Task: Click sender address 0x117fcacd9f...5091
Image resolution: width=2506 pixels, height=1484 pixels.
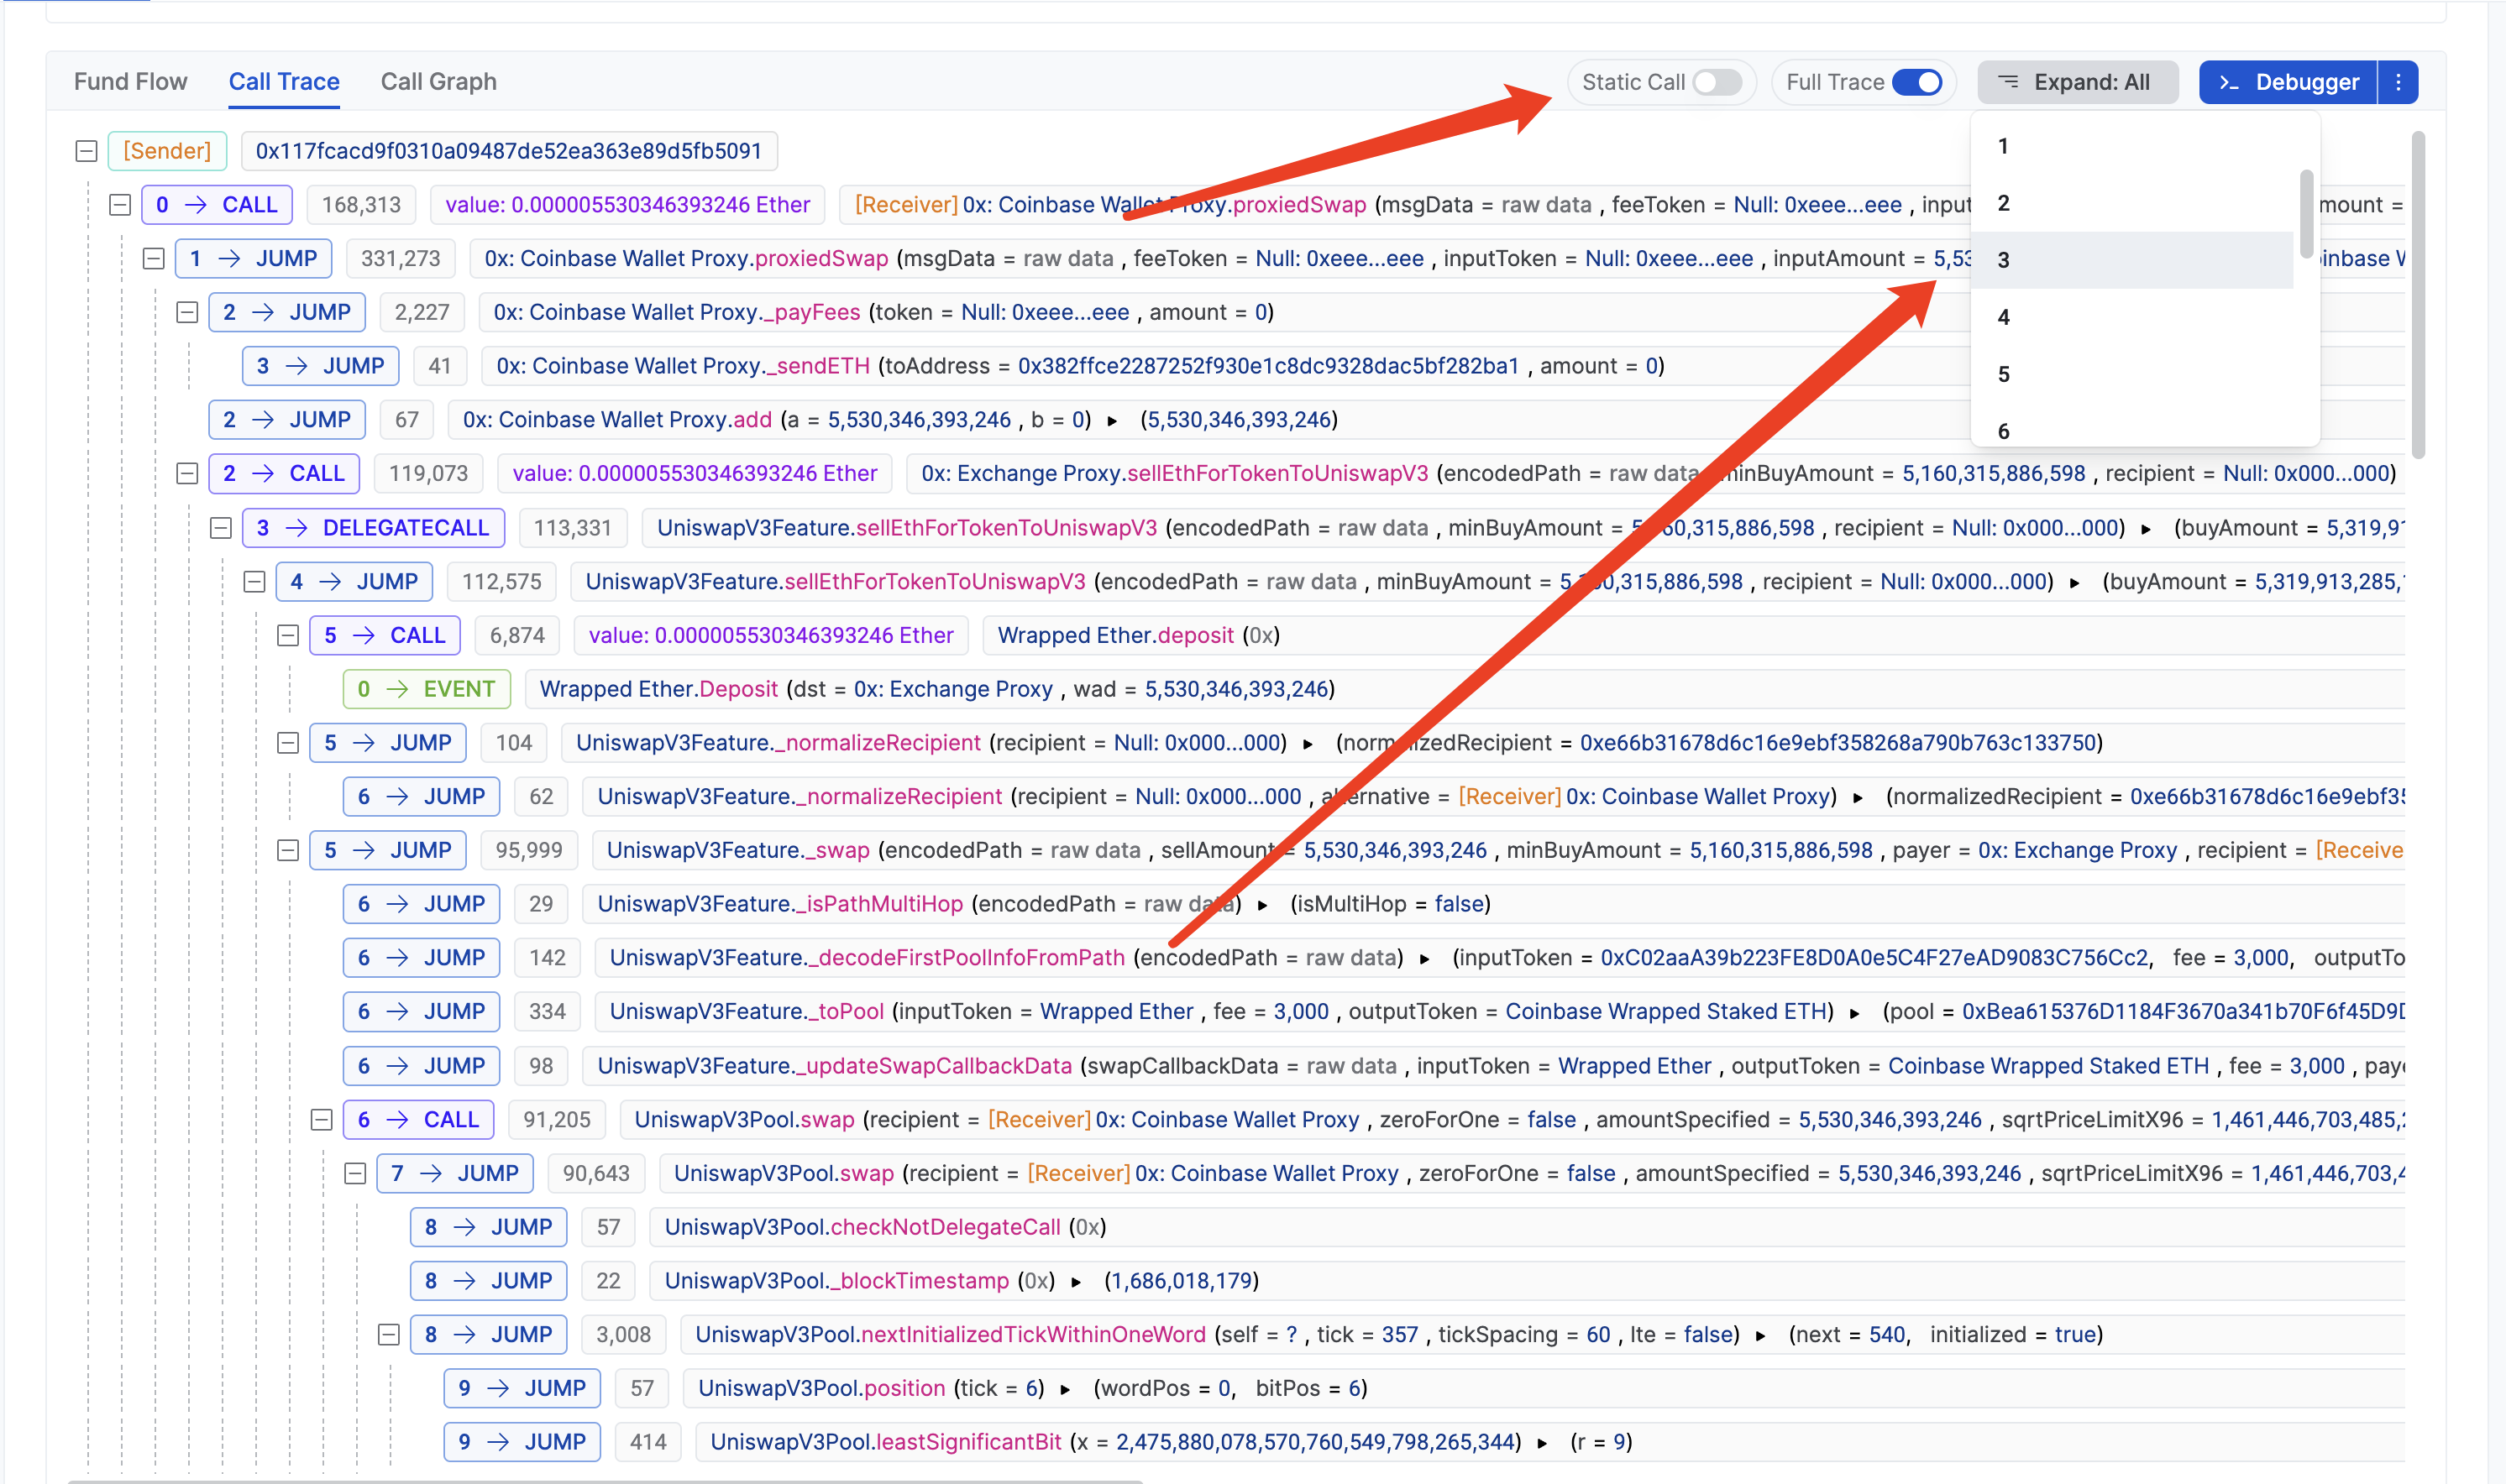Action: 508,151
